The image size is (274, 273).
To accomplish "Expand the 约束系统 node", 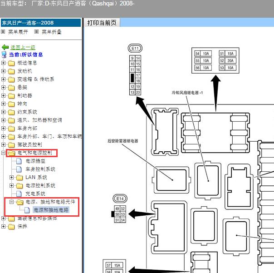I will click(3, 112).
